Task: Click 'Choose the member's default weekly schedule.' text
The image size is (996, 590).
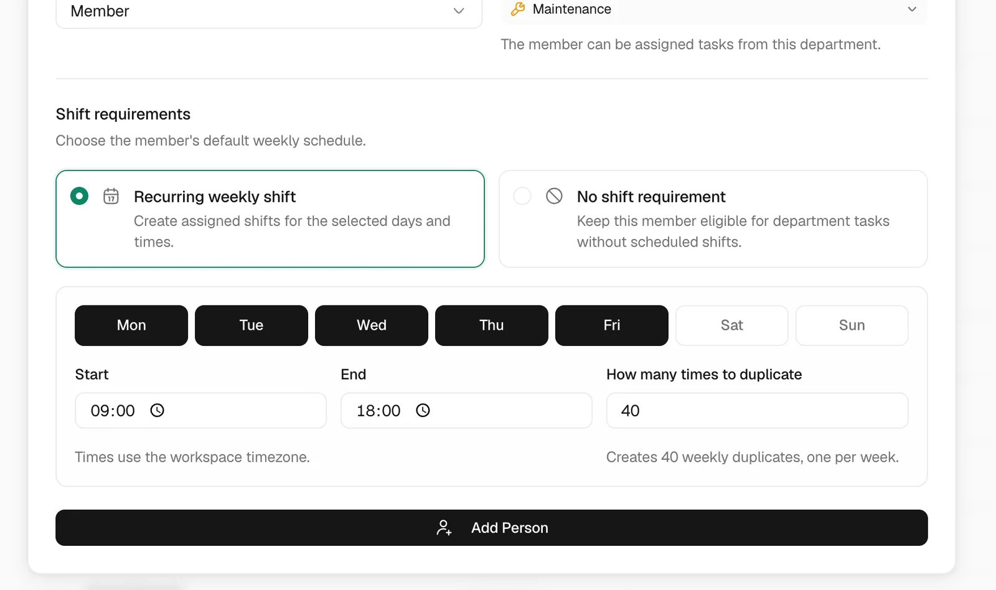Action: (211, 141)
